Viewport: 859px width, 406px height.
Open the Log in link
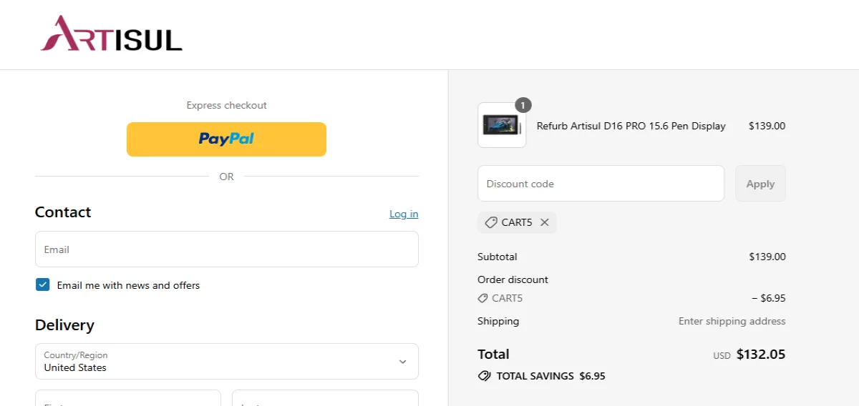[x=404, y=214]
